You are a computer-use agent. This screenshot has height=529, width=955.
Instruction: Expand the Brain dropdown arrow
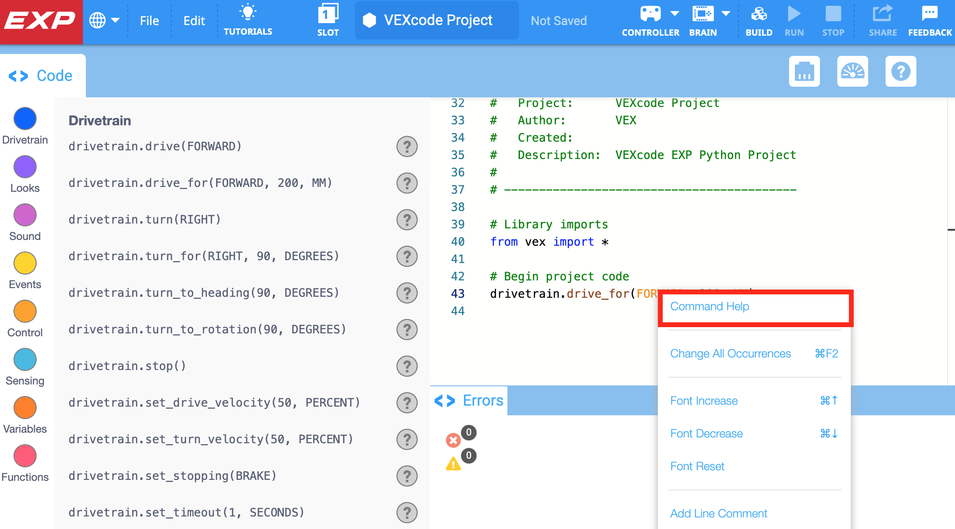(725, 13)
